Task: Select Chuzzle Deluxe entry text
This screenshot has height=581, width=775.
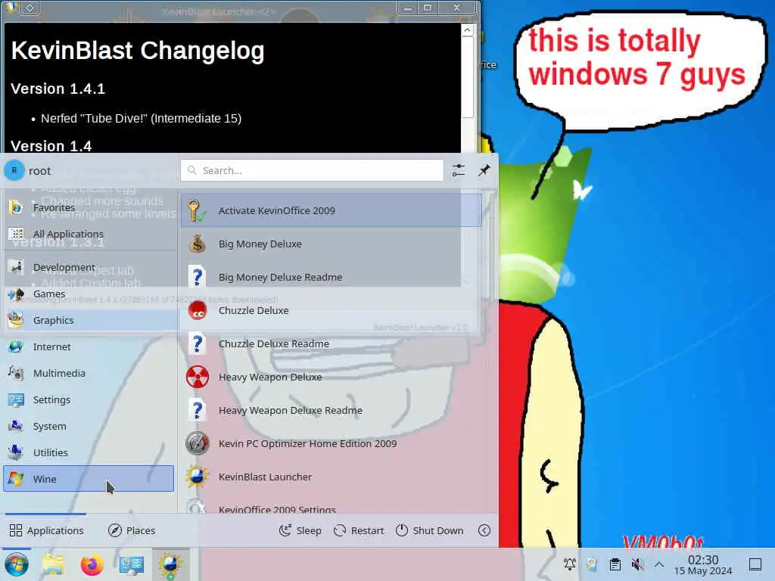Action: [x=254, y=310]
